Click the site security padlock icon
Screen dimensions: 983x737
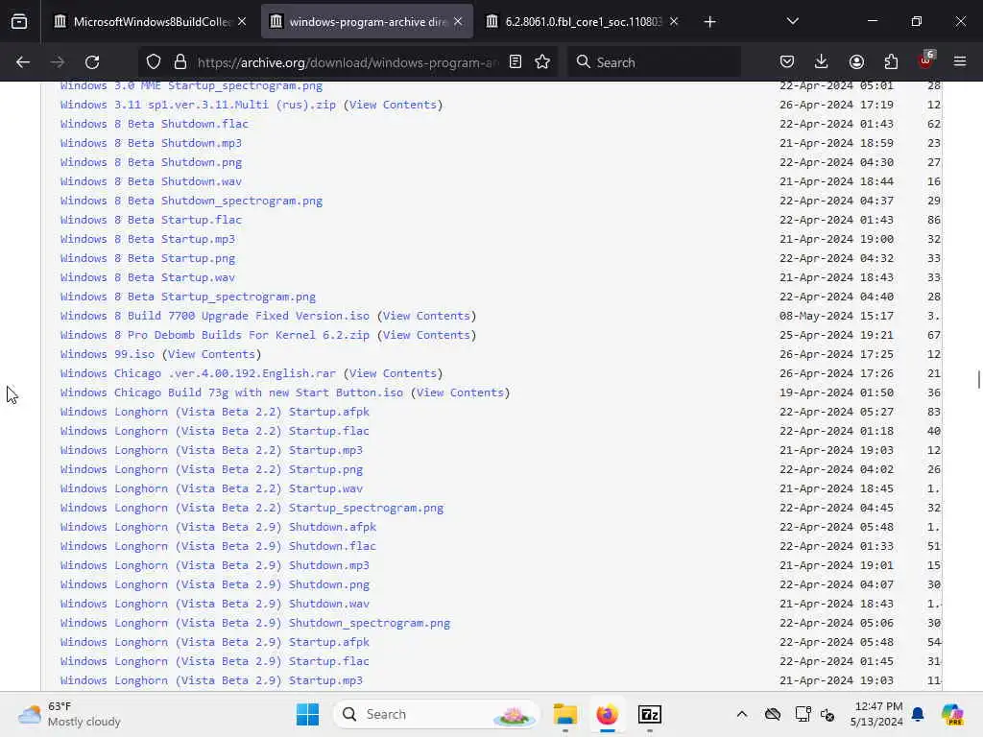tap(180, 62)
